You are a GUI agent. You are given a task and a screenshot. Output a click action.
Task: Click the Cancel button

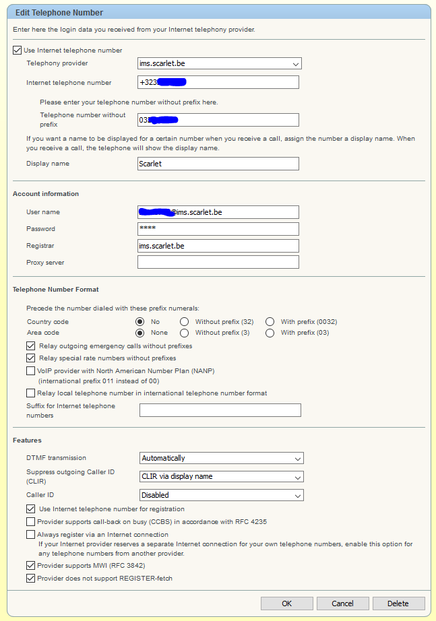342,603
